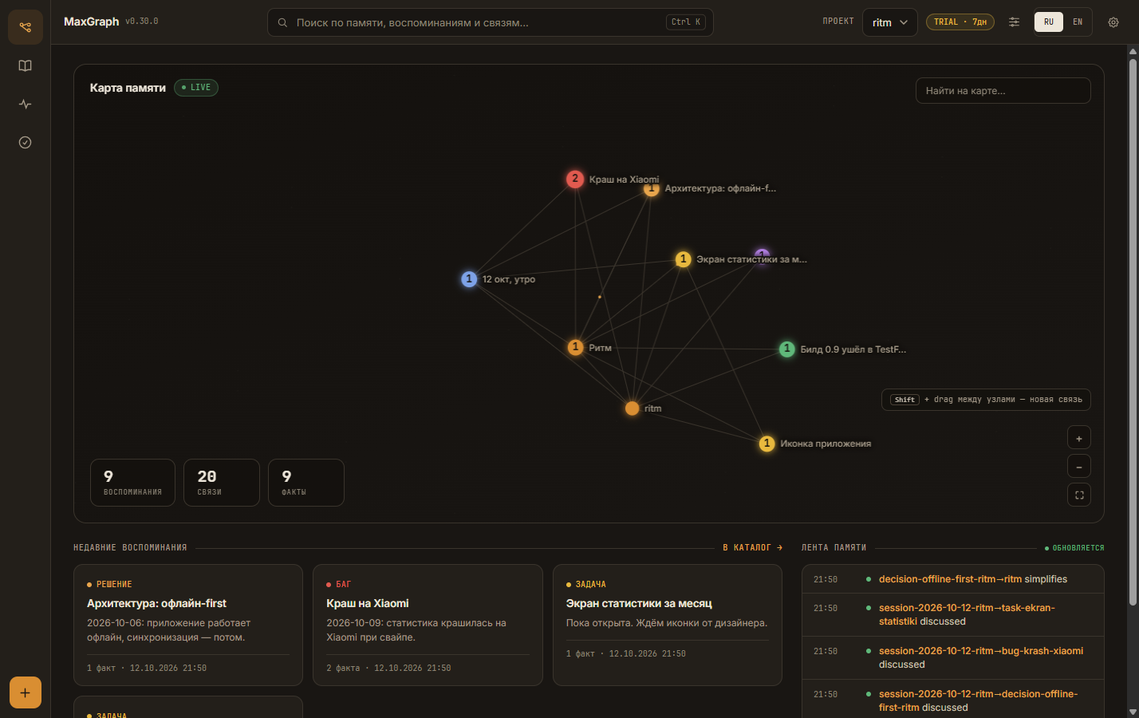Open the В КАТАЛОГ link
Viewport: 1139px width, 718px height.
[x=753, y=548]
